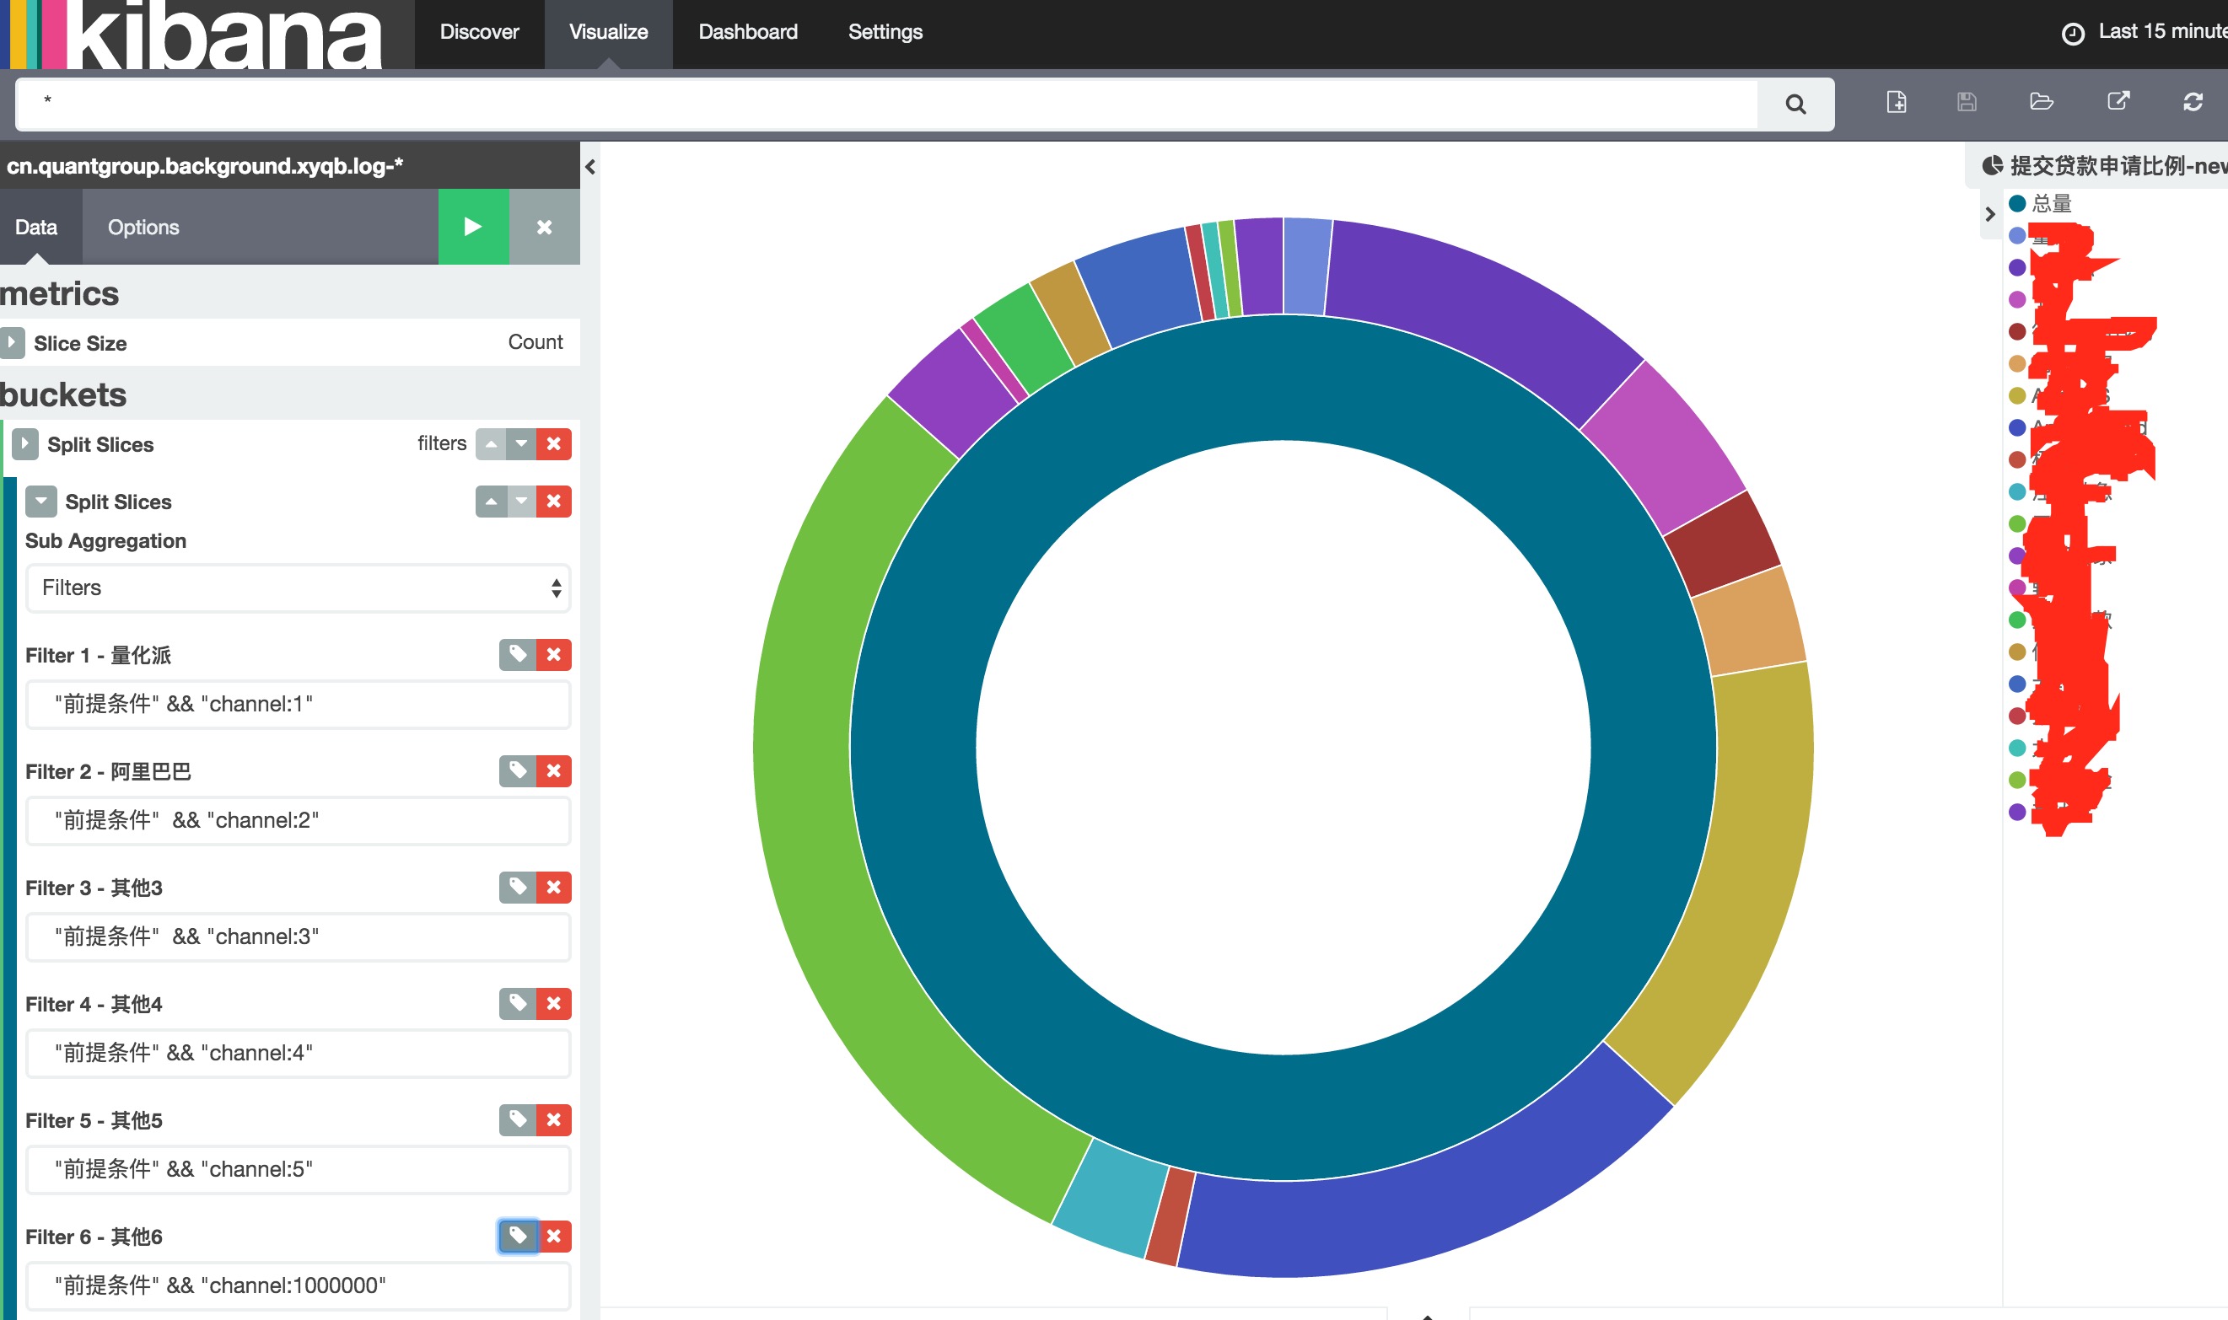Delete the first Split Slices filters bucket
Viewport: 2228px width, 1320px height.
553,444
